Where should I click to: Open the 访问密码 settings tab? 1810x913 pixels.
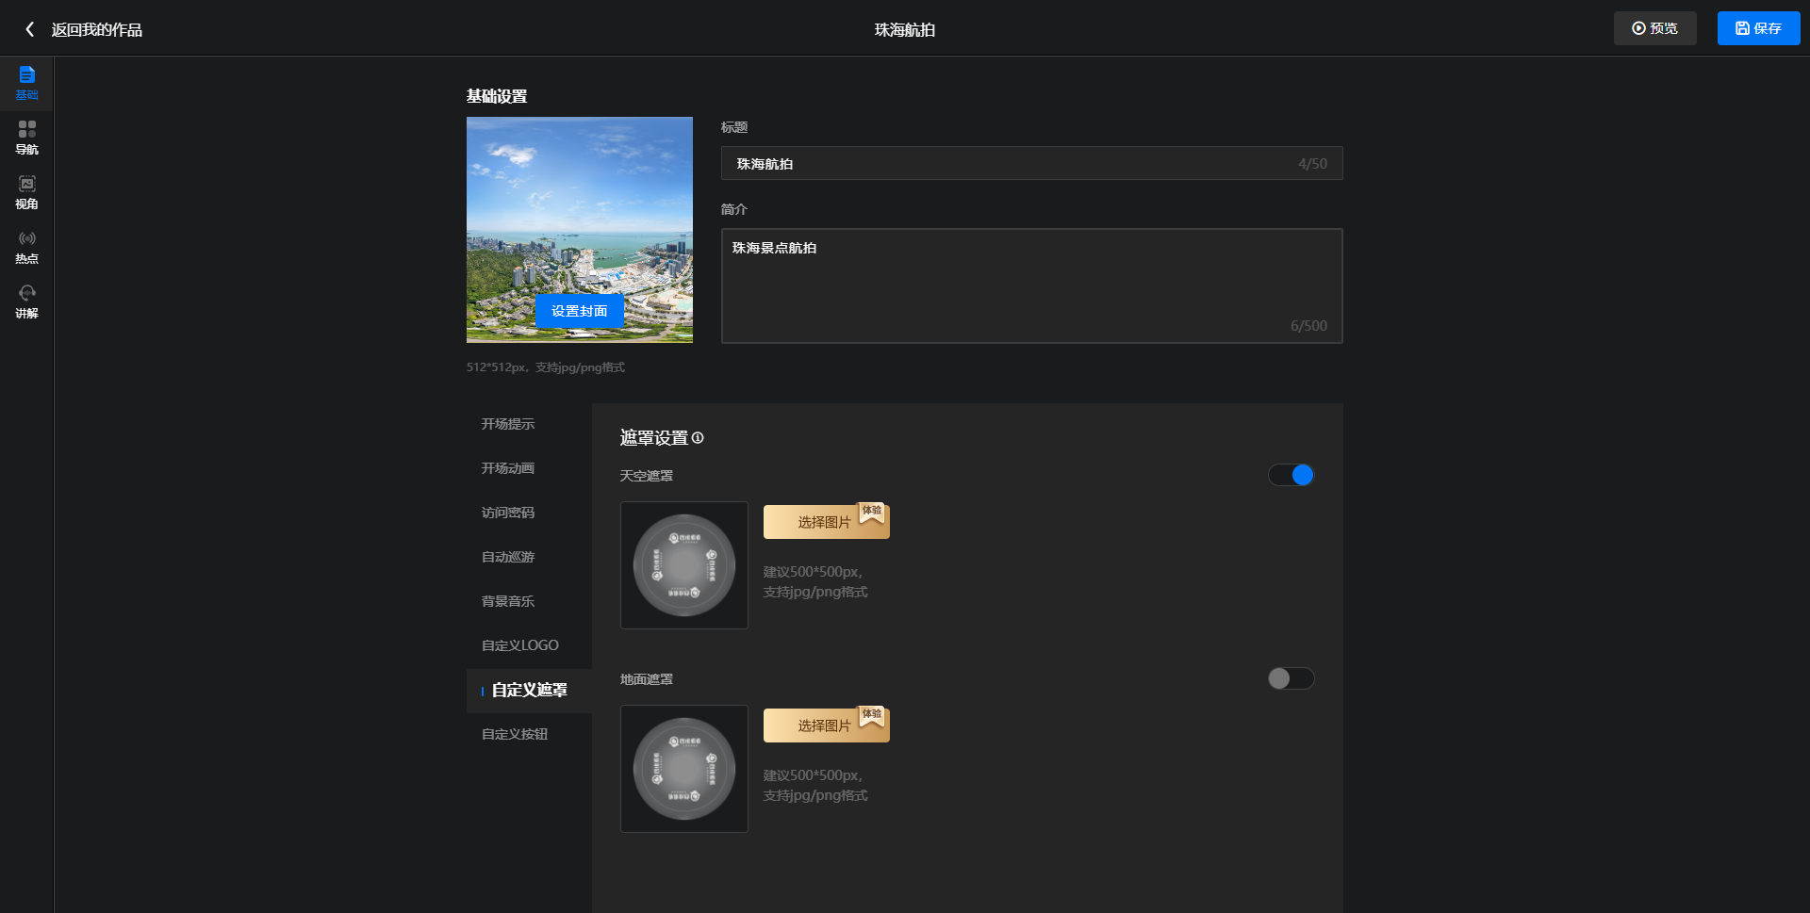(x=508, y=513)
